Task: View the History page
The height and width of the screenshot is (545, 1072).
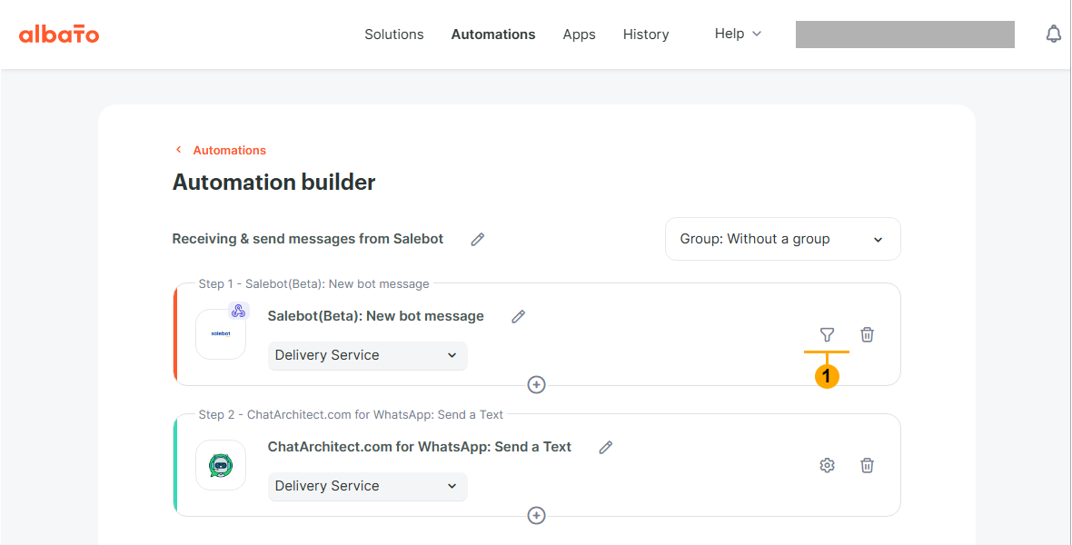Action: [646, 35]
